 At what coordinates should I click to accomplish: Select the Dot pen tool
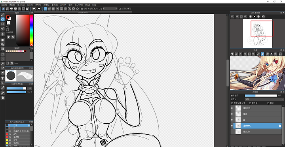point(2,24)
